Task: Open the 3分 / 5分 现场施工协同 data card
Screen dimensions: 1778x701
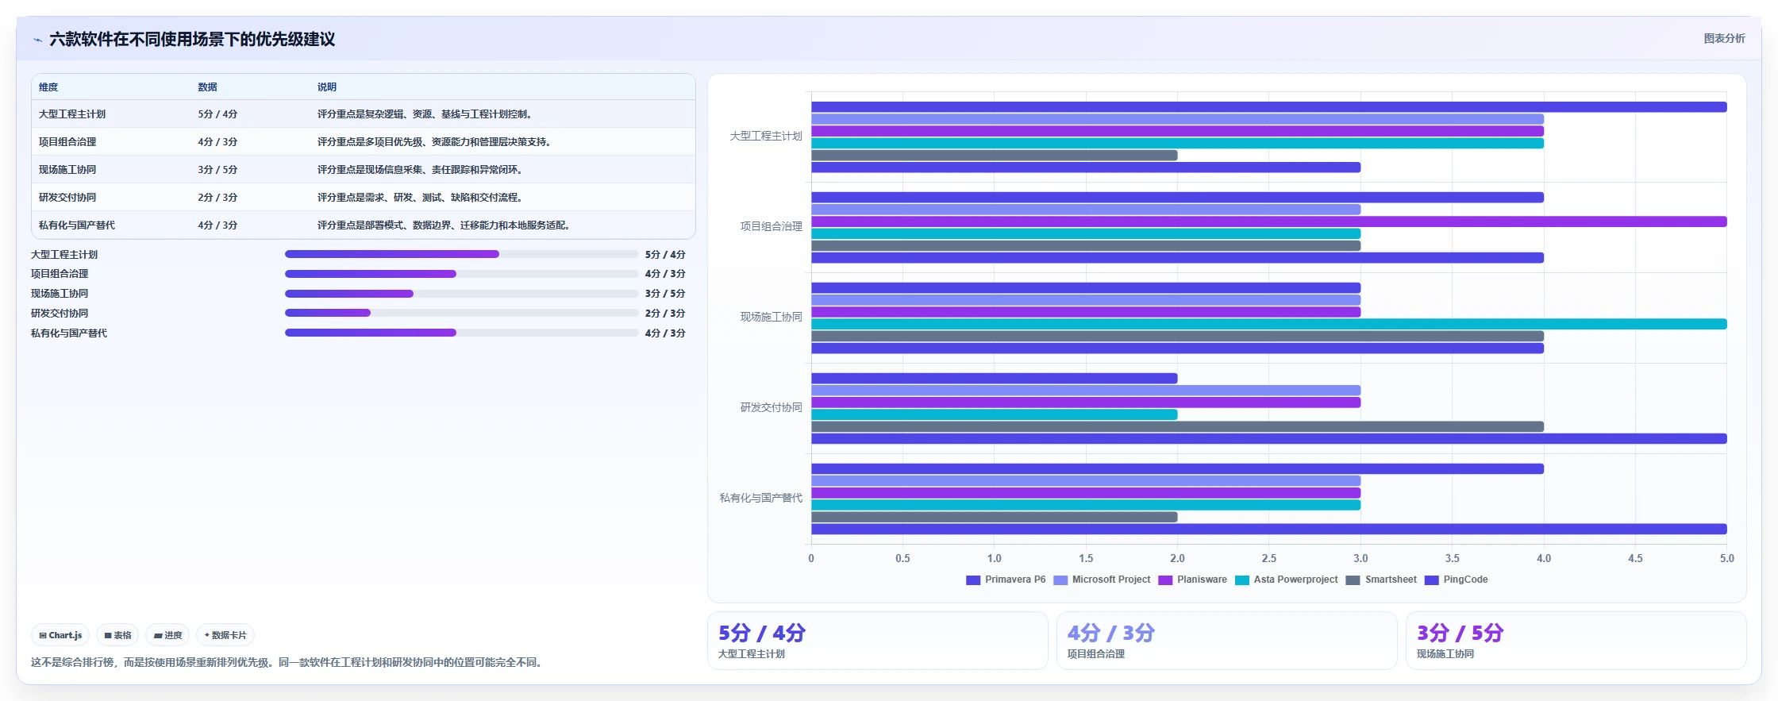Action: pyautogui.click(x=1576, y=641)
